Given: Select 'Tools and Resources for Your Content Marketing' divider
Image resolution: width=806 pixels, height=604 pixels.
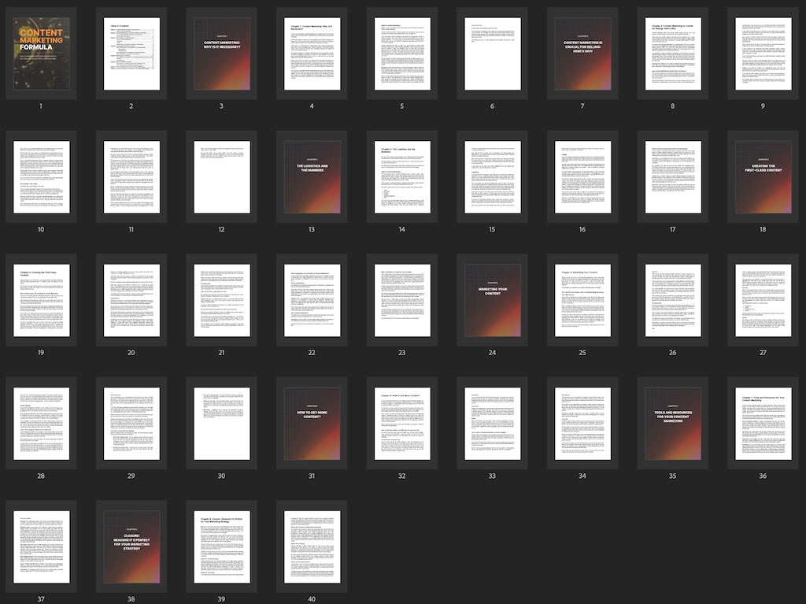Looking at the screenshot, I should tap(673, 424).
